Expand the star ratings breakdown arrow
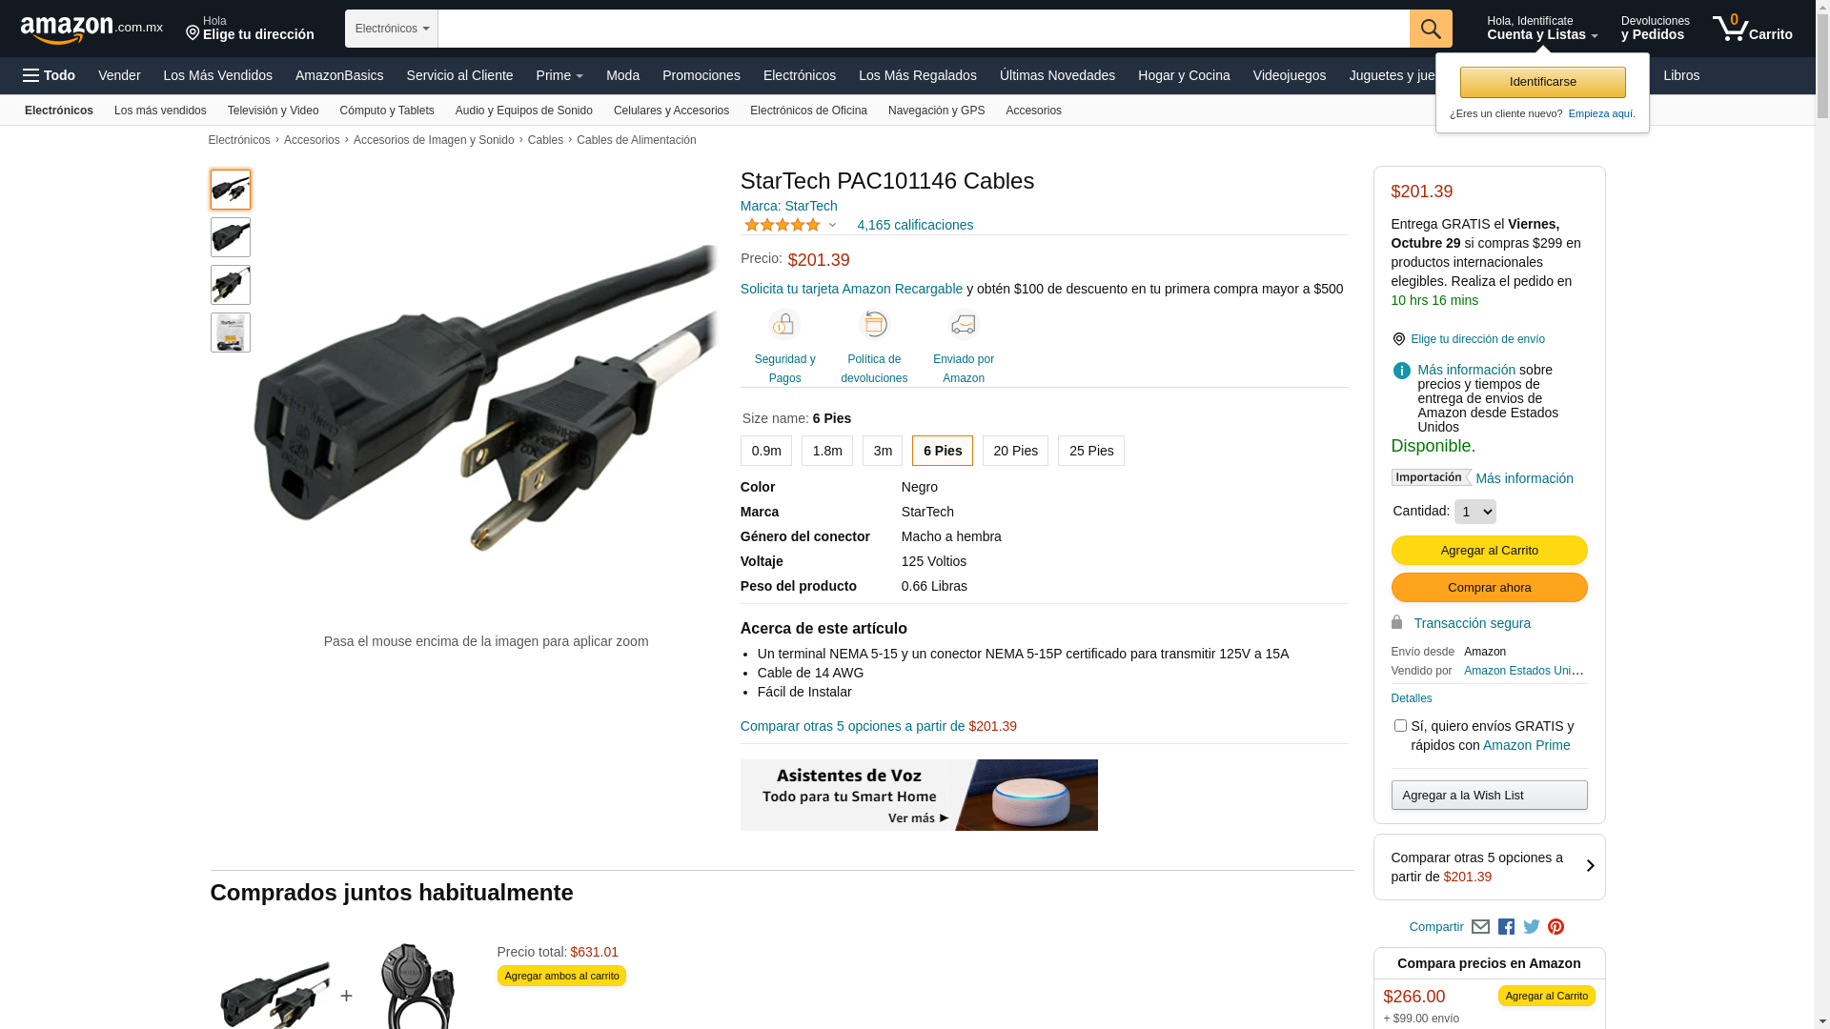This screenshot has height=1029, width=1830. tap(832, 226)
